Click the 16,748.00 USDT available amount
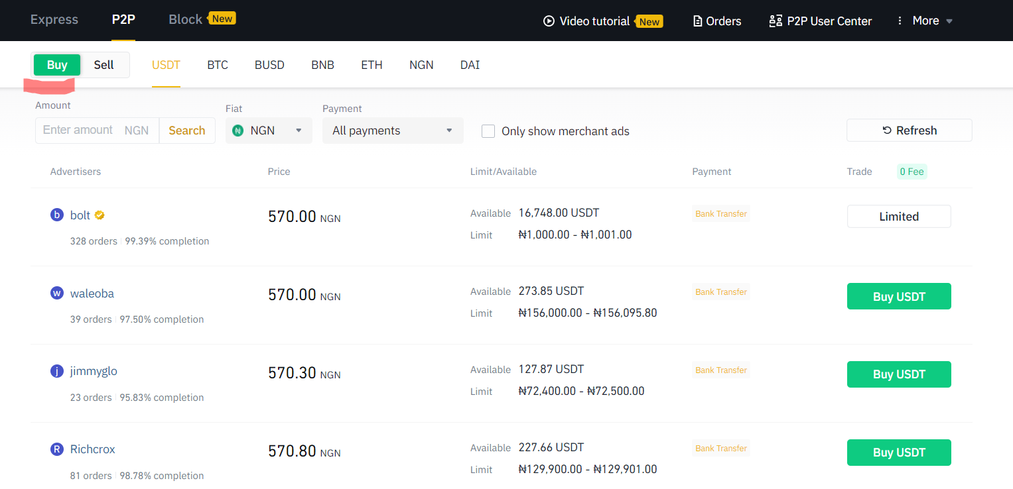This screenshot has height=489, width=1013. tap(559, 213)
